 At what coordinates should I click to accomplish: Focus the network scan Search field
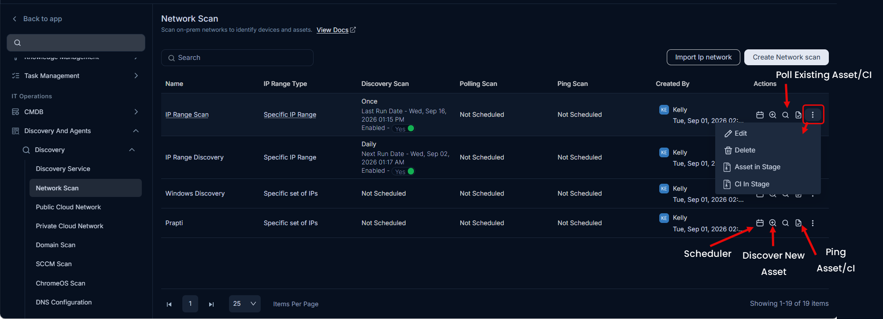click(x=237, y=58)
